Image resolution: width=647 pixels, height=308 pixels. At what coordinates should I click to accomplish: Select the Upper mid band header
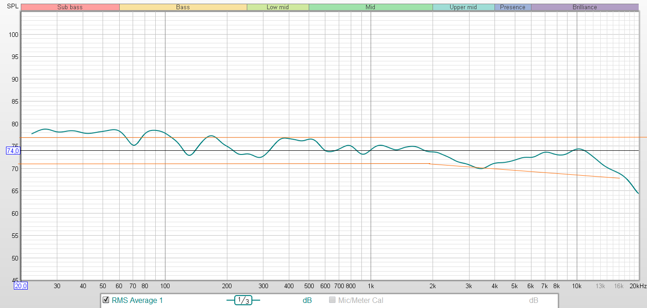click(x=464, y=7)
